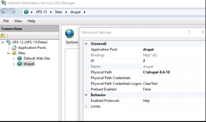
Task: Click the Physical Path value C:\drupal-8.6.10
Action: (x=156, y=72)
